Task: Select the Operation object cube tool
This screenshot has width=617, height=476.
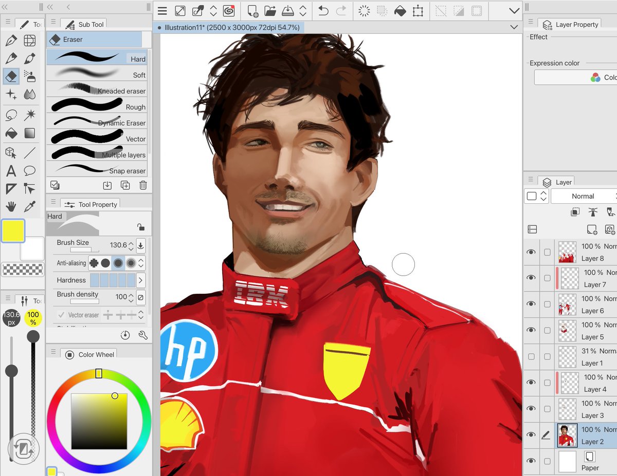Action: tap(11, 153)
